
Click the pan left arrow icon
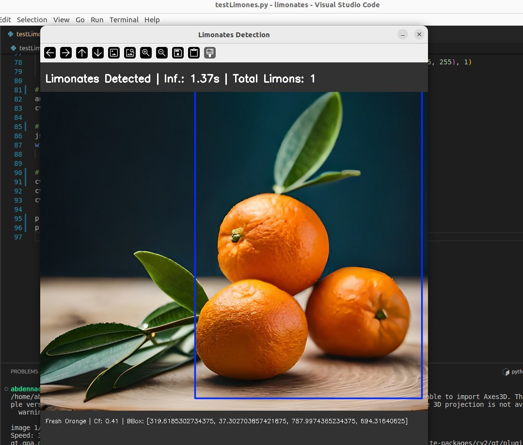tap(50, 53)
